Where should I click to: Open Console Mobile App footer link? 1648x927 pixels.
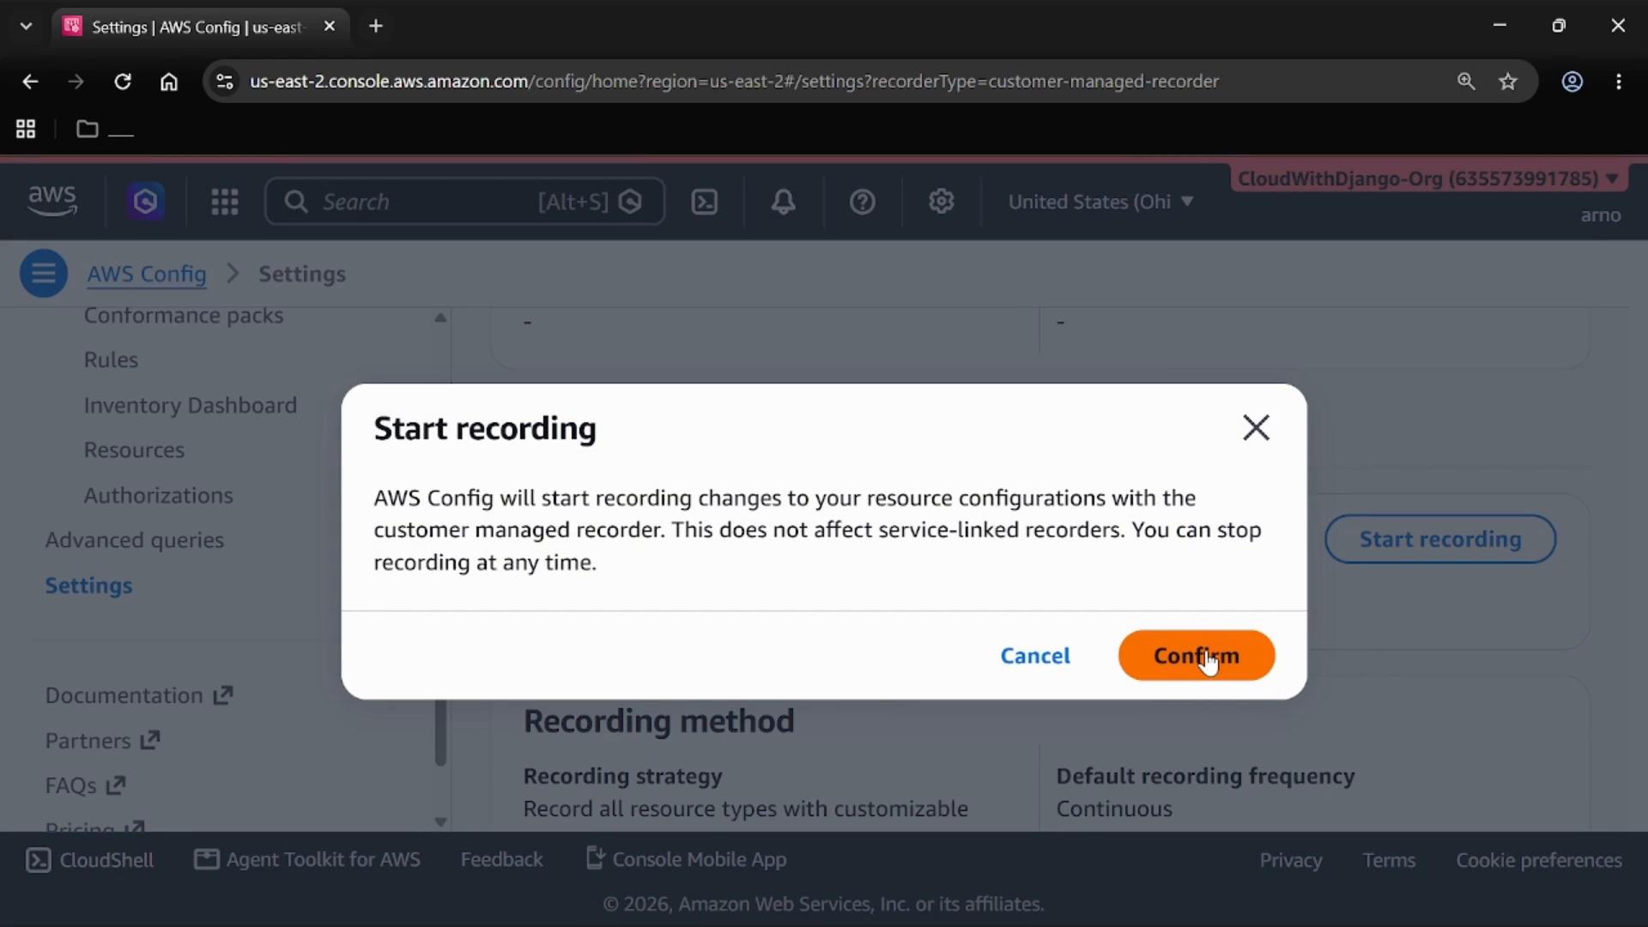[686, 859]
